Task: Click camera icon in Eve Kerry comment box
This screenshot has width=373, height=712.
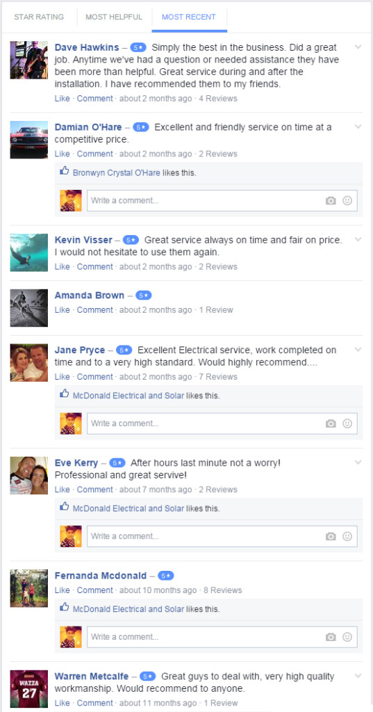Action: [x=331, y=536]
